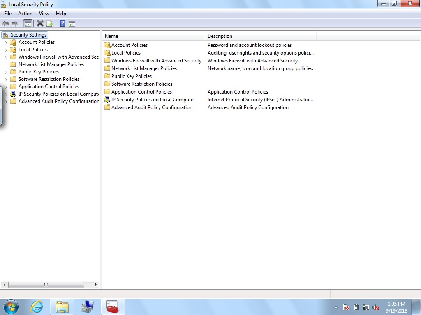The width and height of the screenshot is (421, 315).
Task: Toggle the Show/Hide Console Tree icon
Action: tap(28, 23)
